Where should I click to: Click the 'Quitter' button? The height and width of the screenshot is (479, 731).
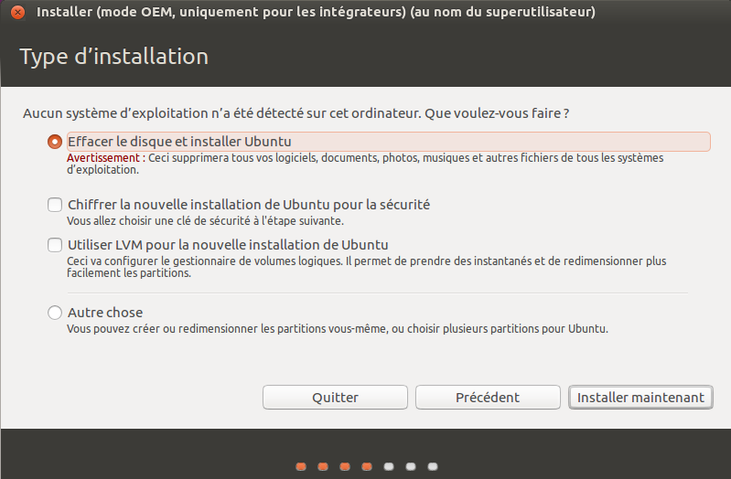(x=335, y=397)
